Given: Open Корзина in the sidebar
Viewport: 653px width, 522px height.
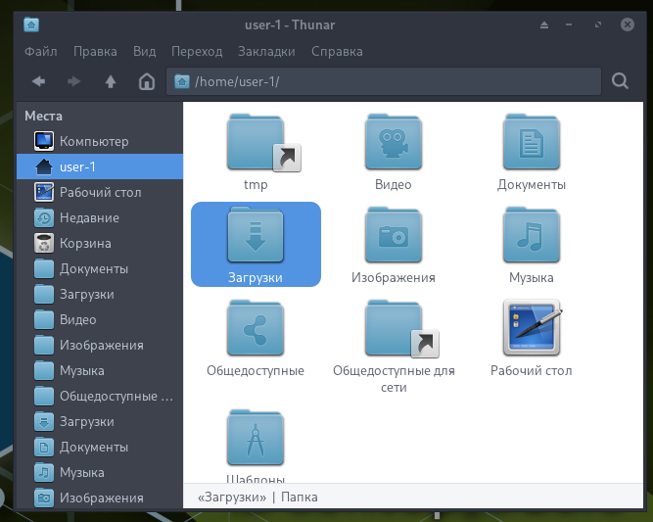Looking at the screenshot, I should (85, 243).
